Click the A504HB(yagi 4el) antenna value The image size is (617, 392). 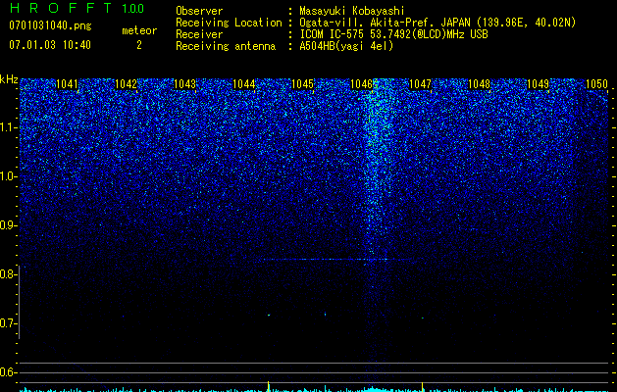point(346,46)
